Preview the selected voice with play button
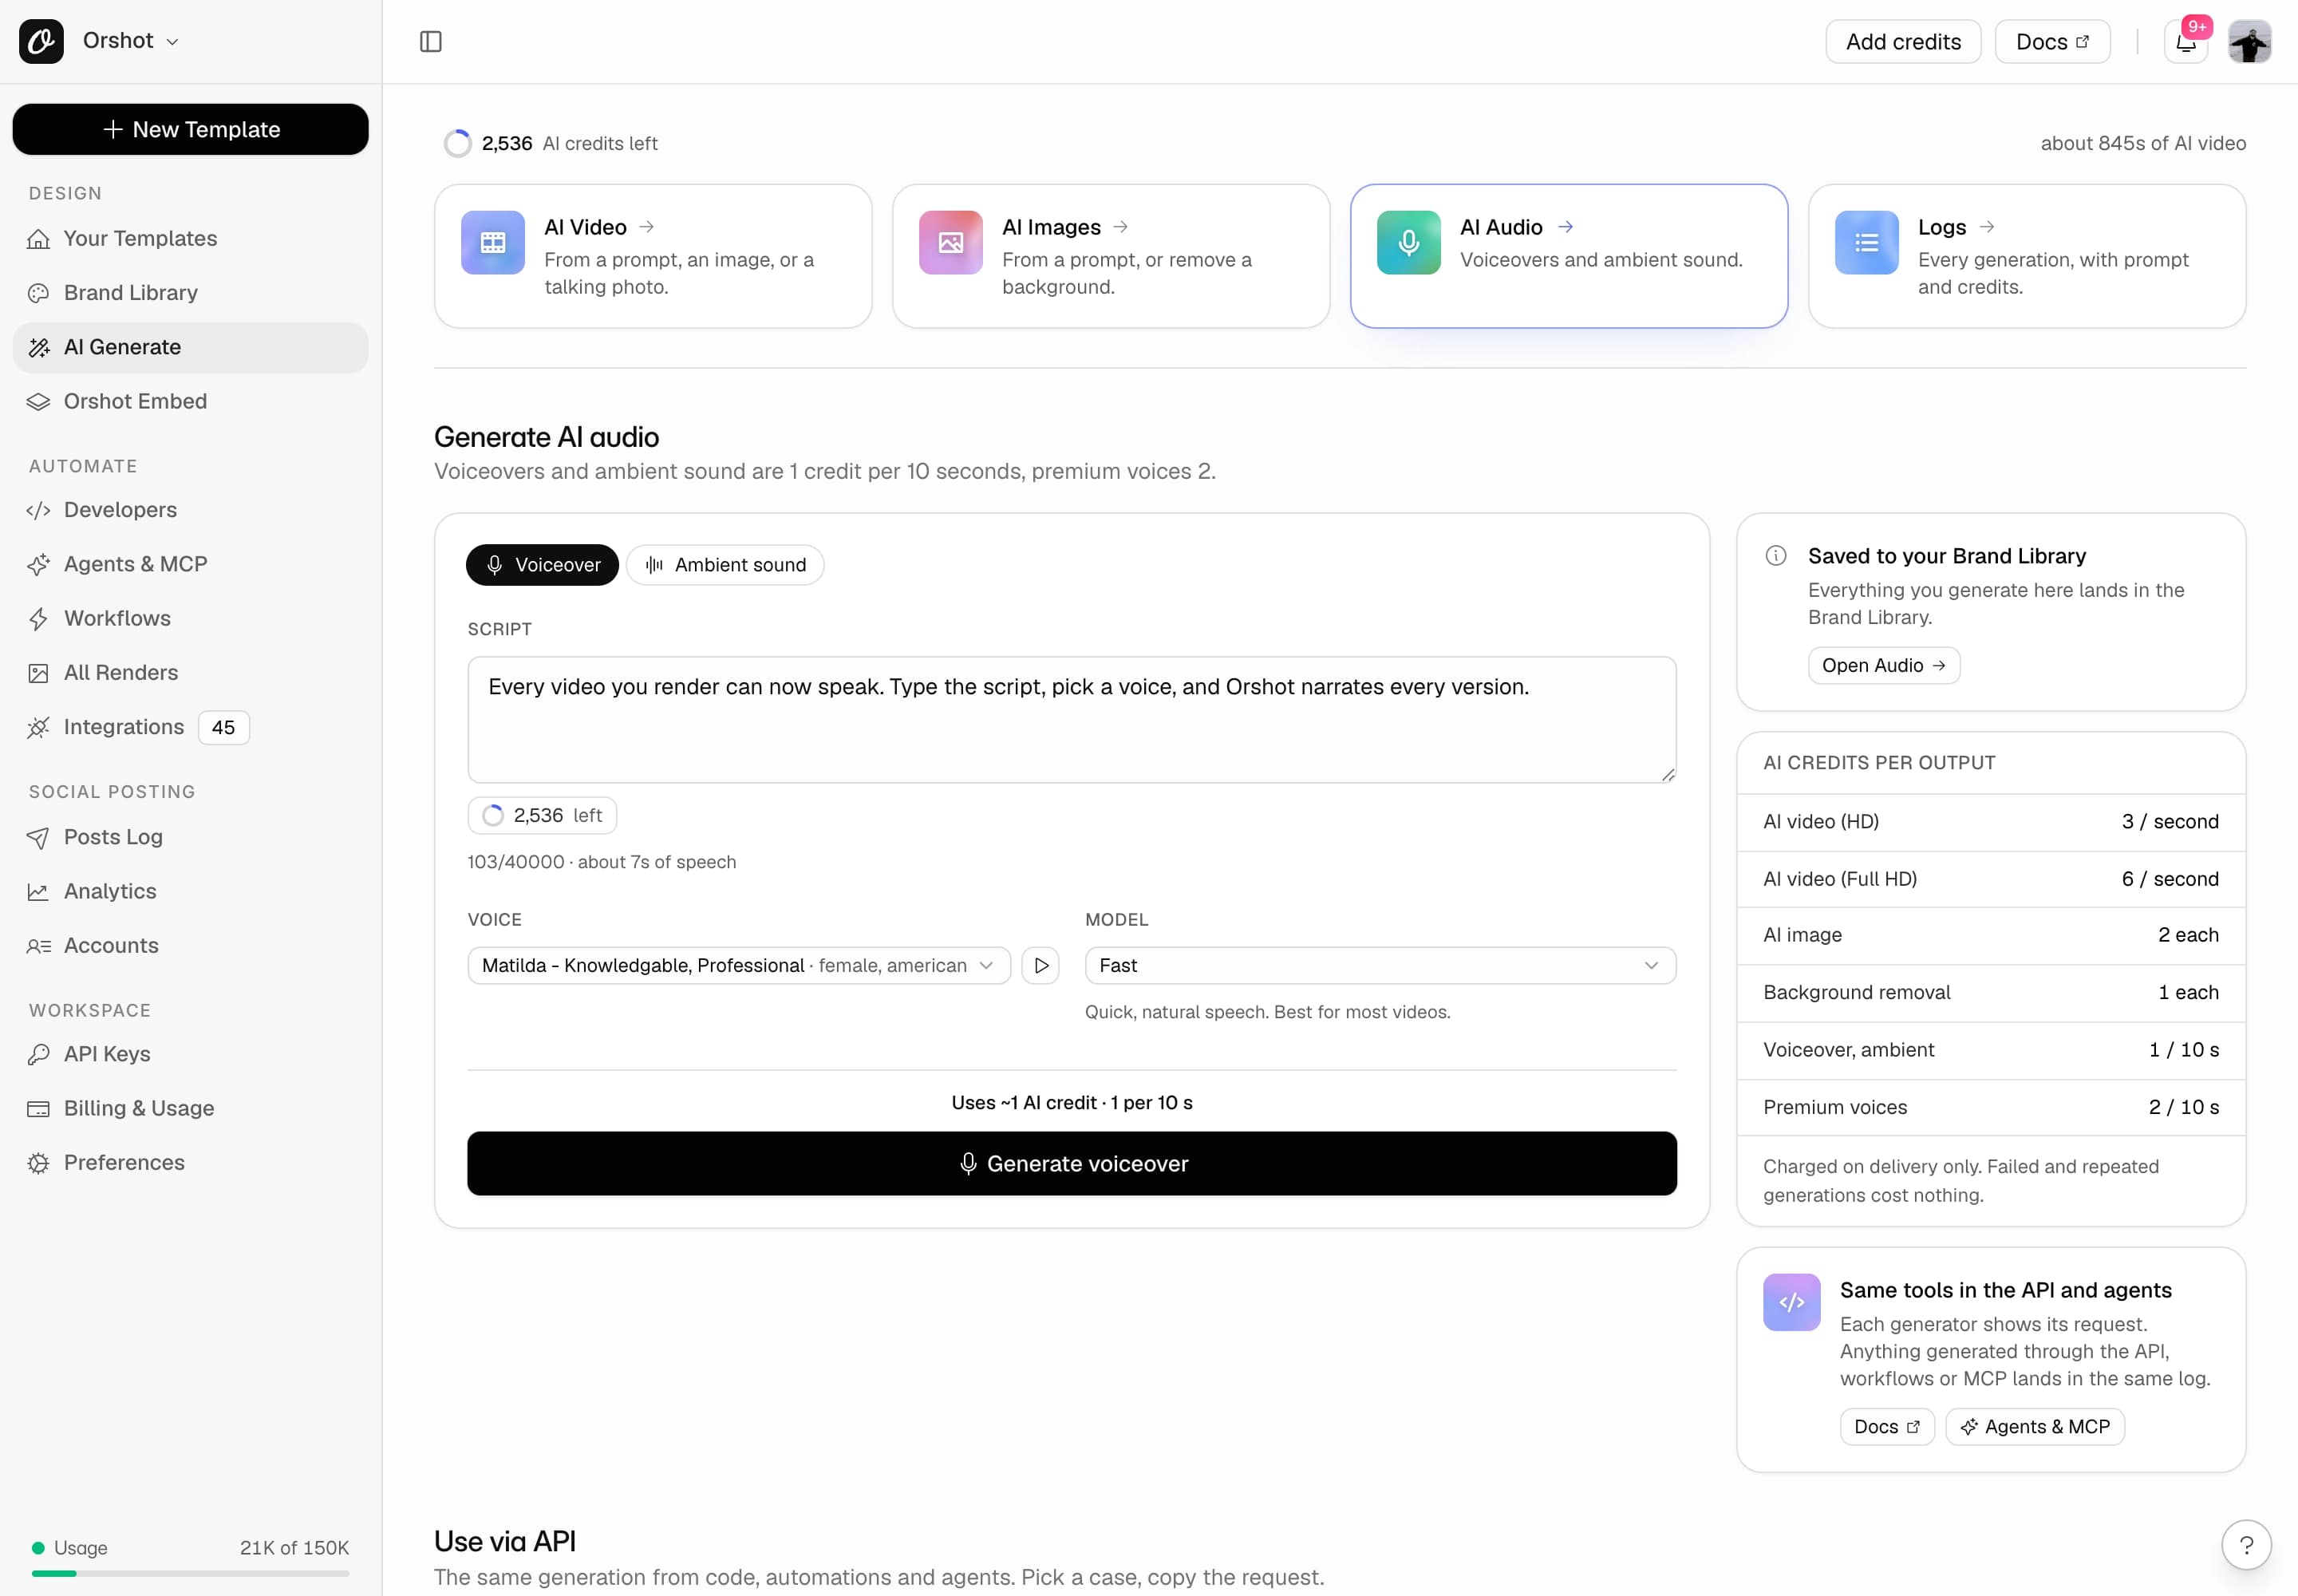 pos(1041,966)
